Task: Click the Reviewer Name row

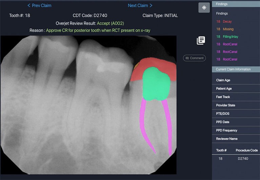Action: tap(236, 139)
